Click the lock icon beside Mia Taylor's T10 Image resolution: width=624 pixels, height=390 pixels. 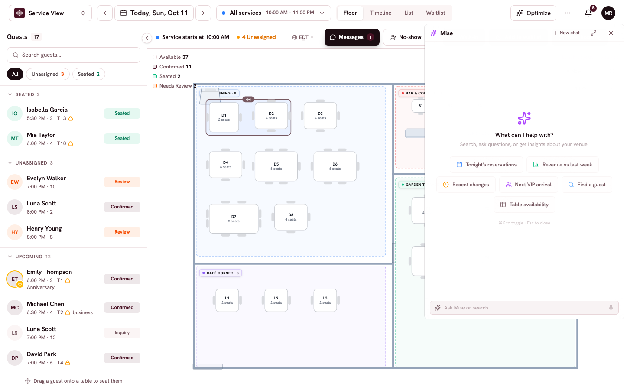point(71,143)
